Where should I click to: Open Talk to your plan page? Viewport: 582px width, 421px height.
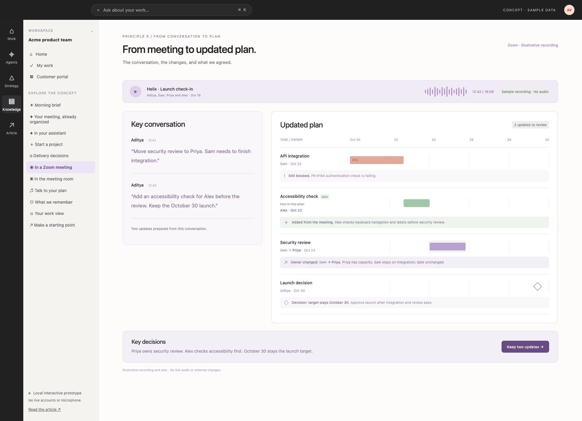click(x=61, y=191)
